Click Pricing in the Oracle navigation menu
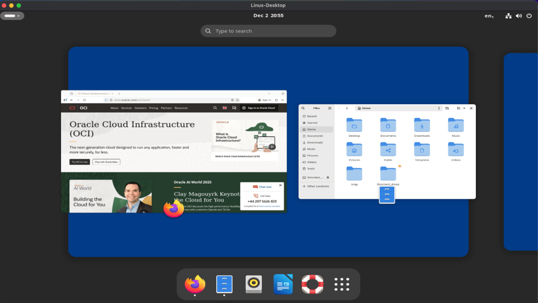This screenshot has height=303, width=538. [154, 108]
